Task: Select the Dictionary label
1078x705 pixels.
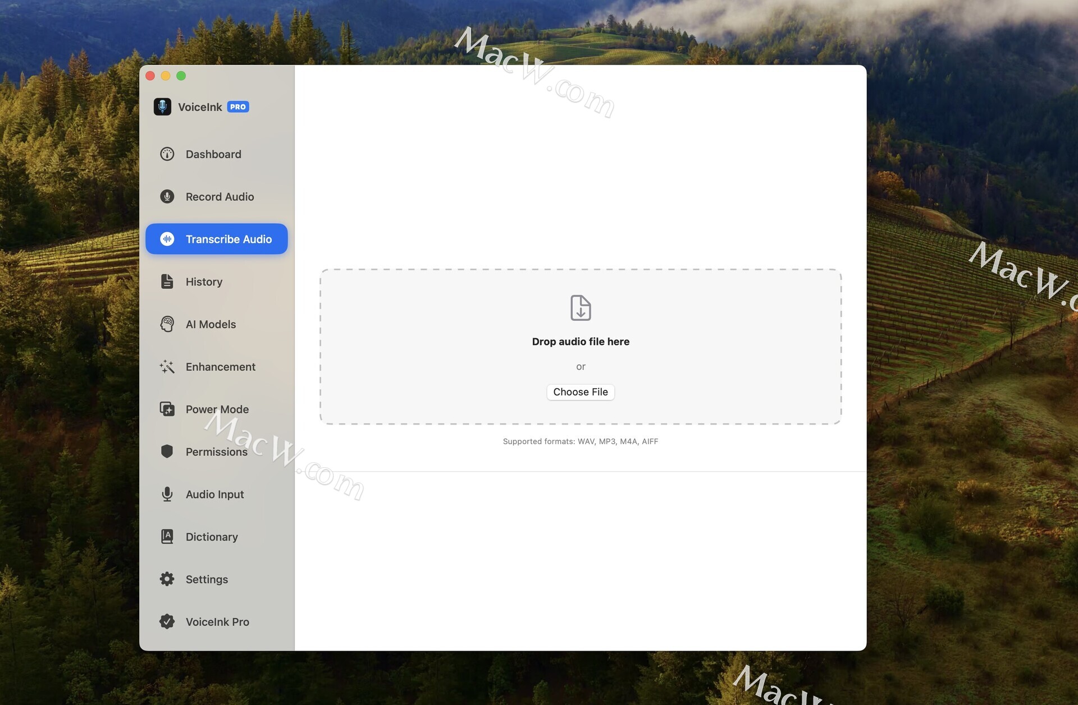Action: pos(212,537)
